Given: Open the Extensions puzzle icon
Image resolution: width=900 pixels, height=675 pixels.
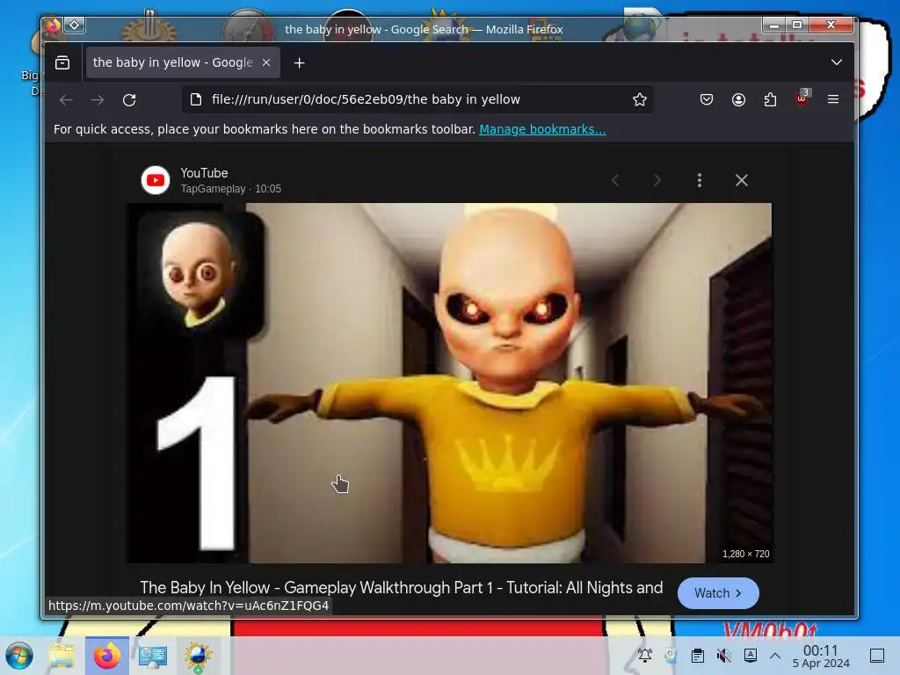Looking at the screenshot, I should point(770,100).
